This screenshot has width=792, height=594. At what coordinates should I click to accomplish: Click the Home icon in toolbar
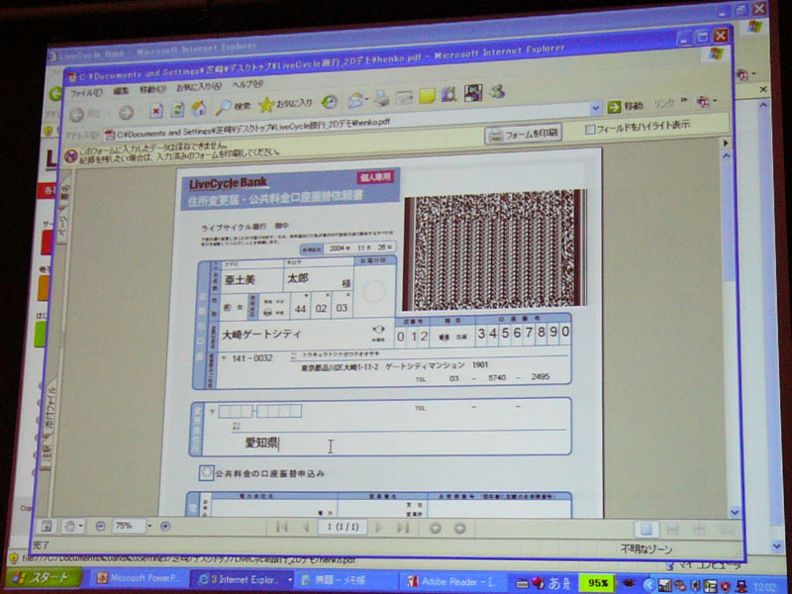click(199, 108)
